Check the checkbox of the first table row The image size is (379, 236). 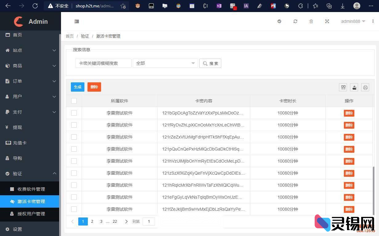(74, 113)
